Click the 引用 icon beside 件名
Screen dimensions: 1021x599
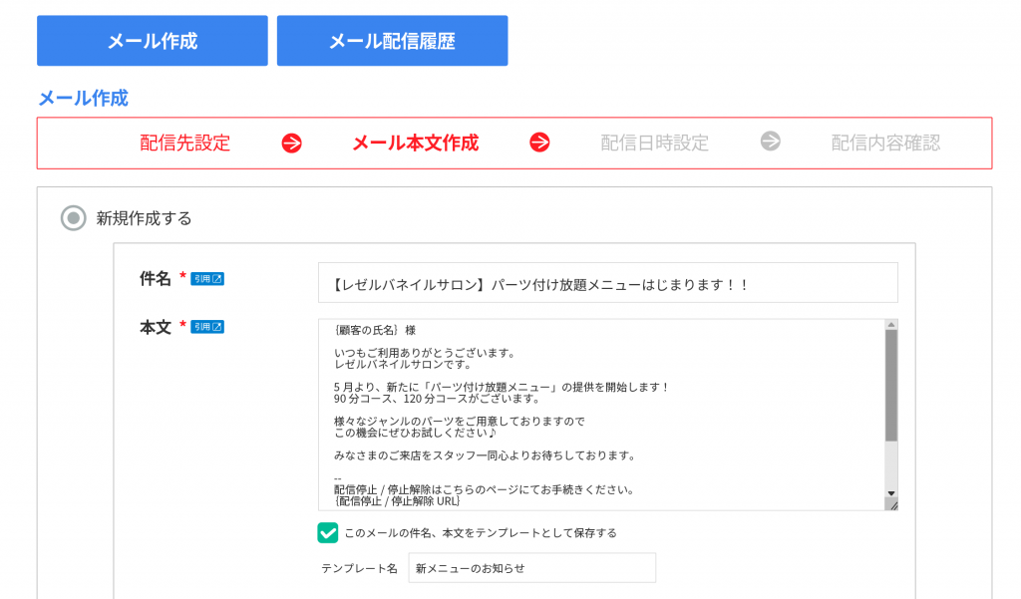207,279
